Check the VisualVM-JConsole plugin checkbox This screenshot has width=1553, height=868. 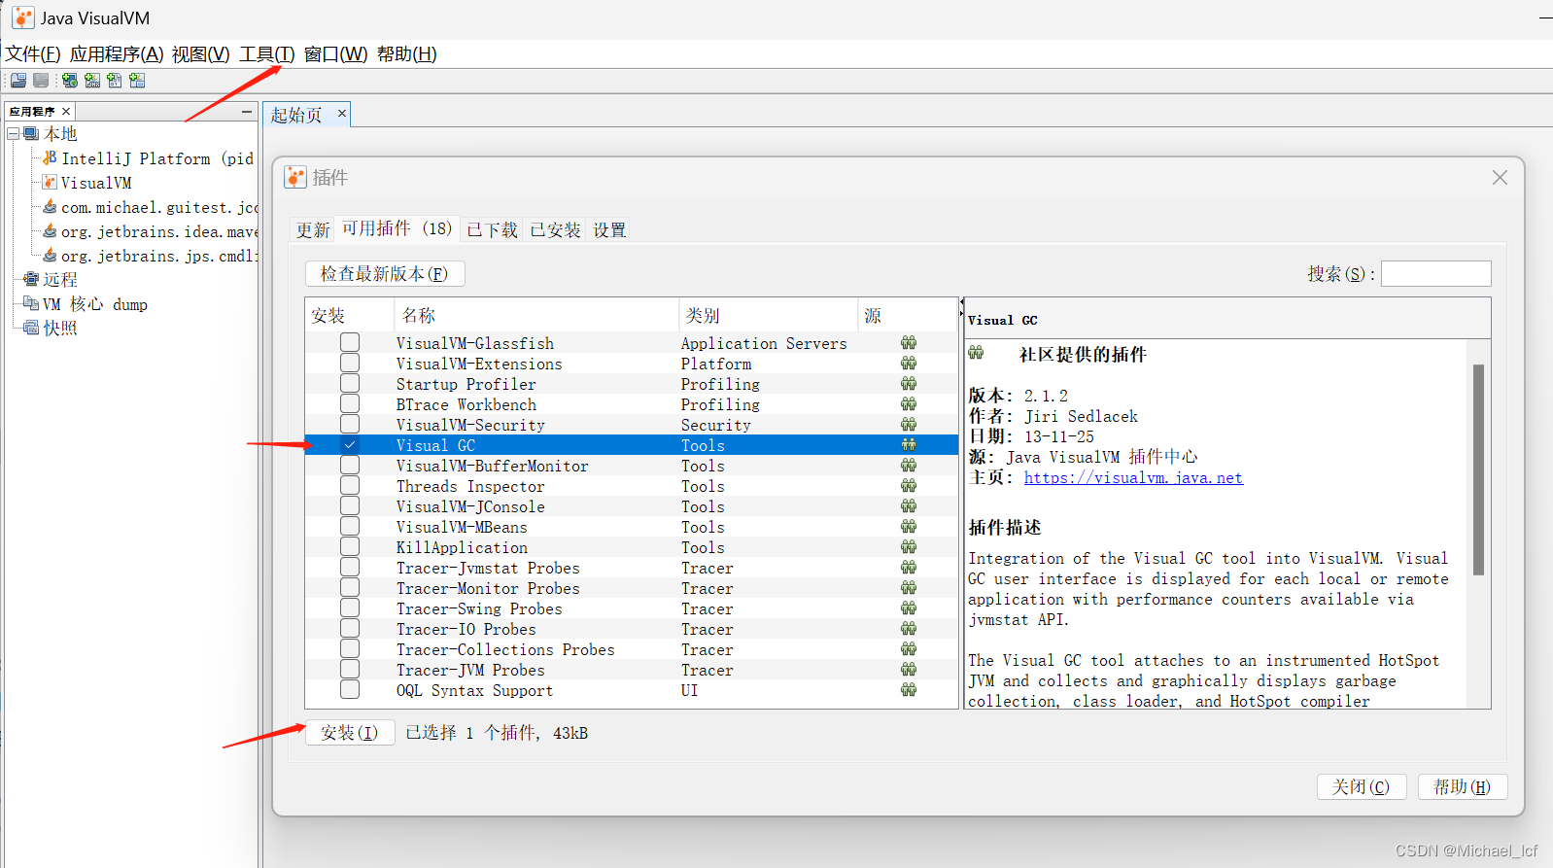pos(350,505)
